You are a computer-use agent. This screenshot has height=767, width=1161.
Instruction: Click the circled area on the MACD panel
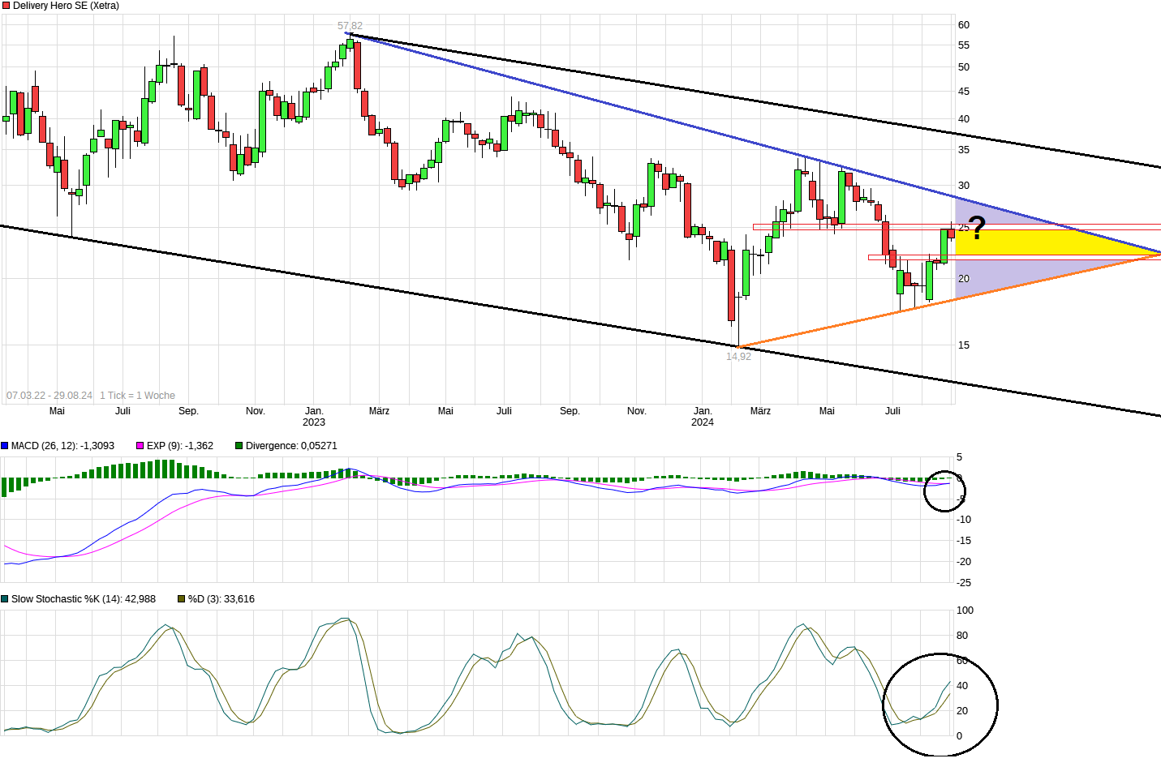(x=944, y=491)
